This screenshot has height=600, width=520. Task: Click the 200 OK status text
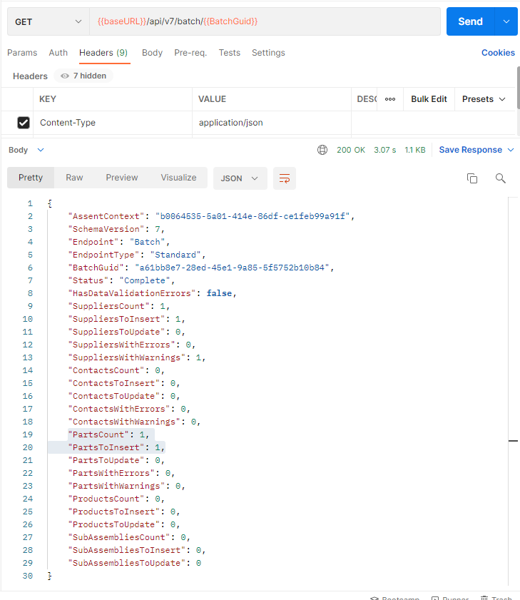(351, 150)
